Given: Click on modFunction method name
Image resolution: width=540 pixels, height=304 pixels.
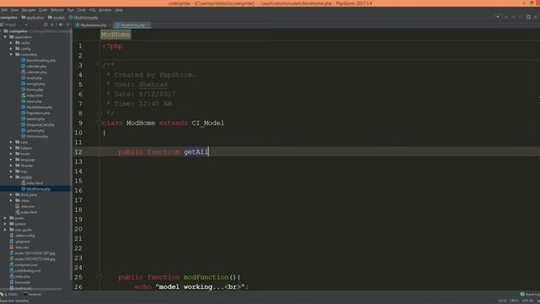Looking at the screenshot, I should click(206, 277).
